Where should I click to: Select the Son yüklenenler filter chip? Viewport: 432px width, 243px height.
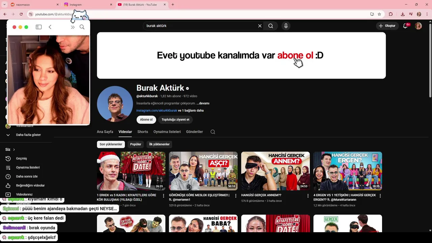[x=111, y=144]
